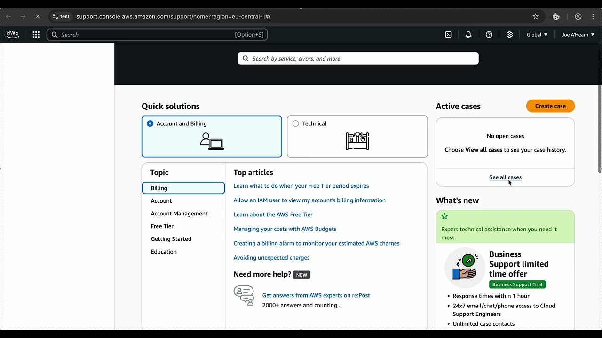Image resolution: width=602 pixels, height=338 pixels.
Task: Stop loading with the browser X button
Action: pyautogui.click(x=38, y=16)
